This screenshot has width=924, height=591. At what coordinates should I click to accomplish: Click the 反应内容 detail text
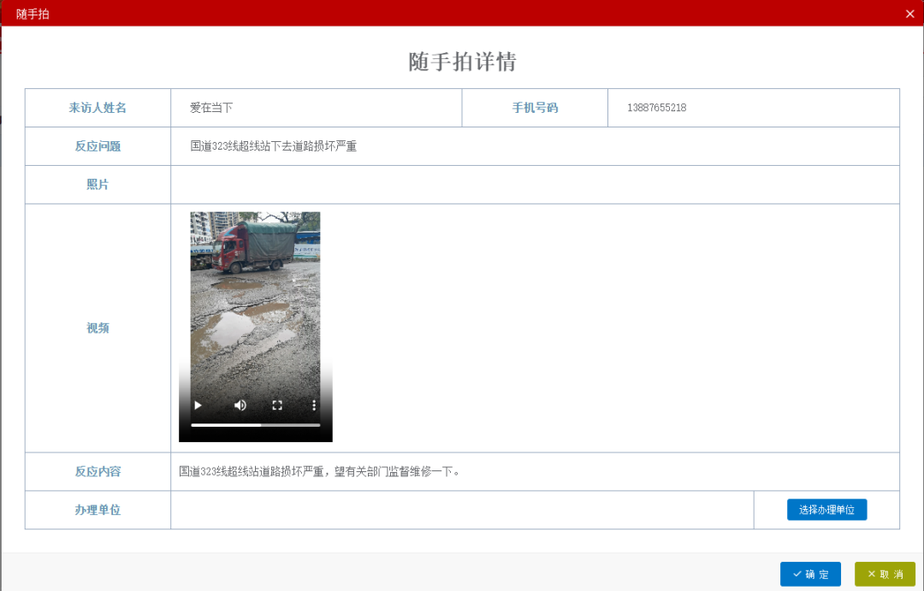319,471
